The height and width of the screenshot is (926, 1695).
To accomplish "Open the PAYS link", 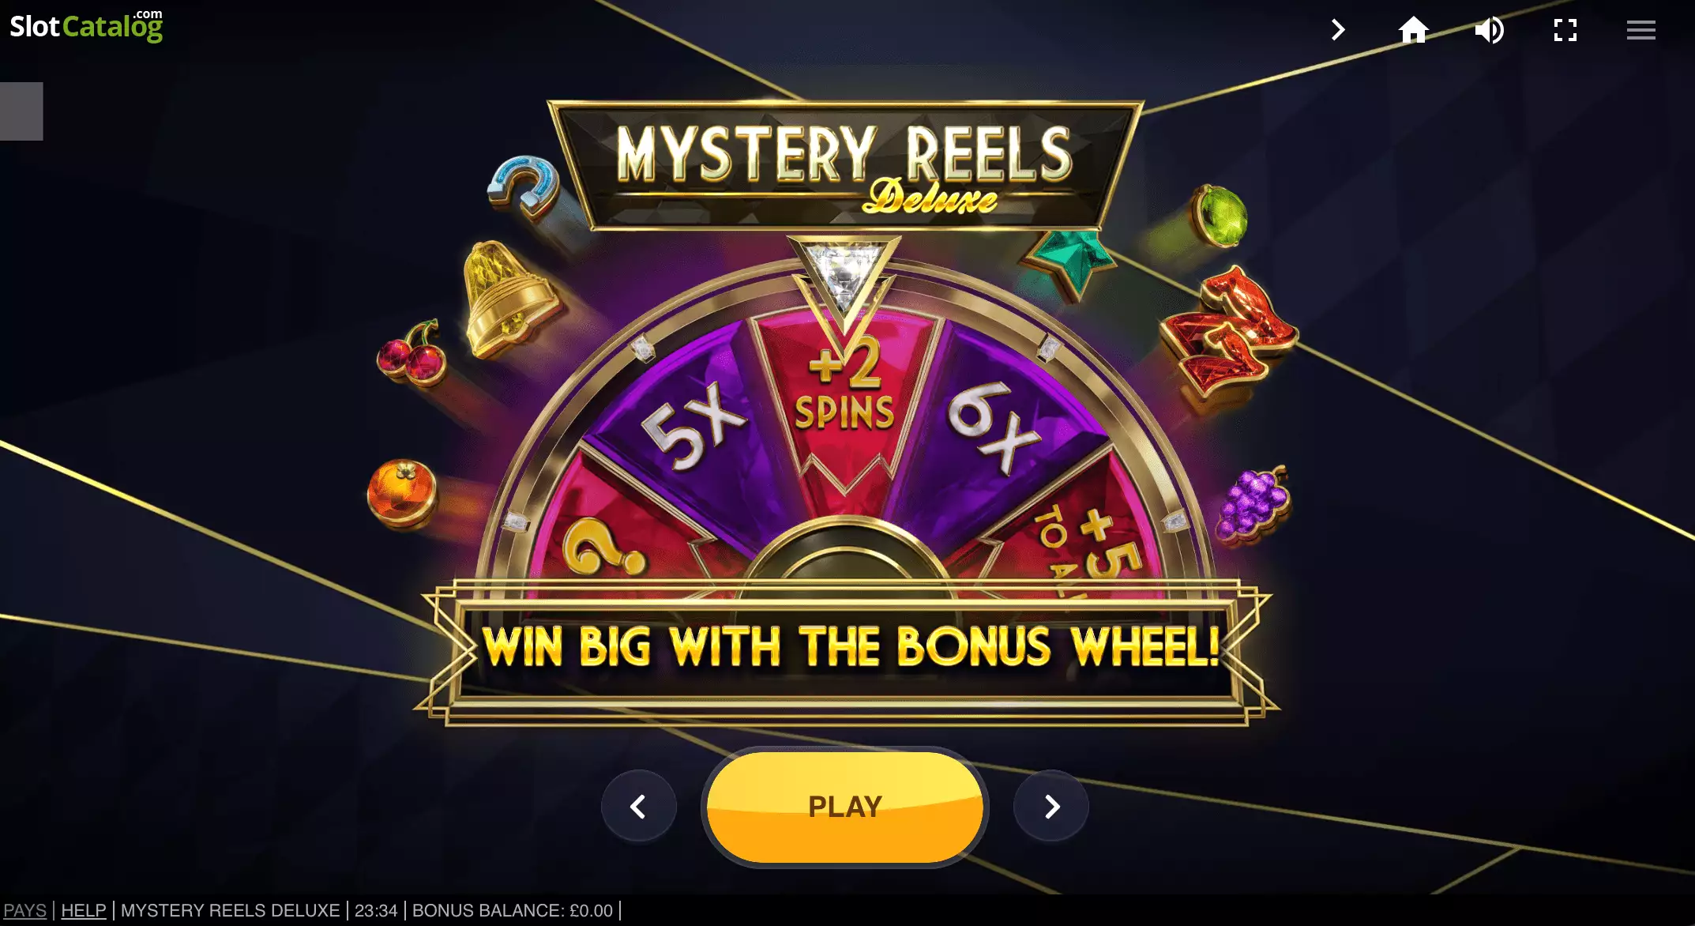I will (24, 910).
